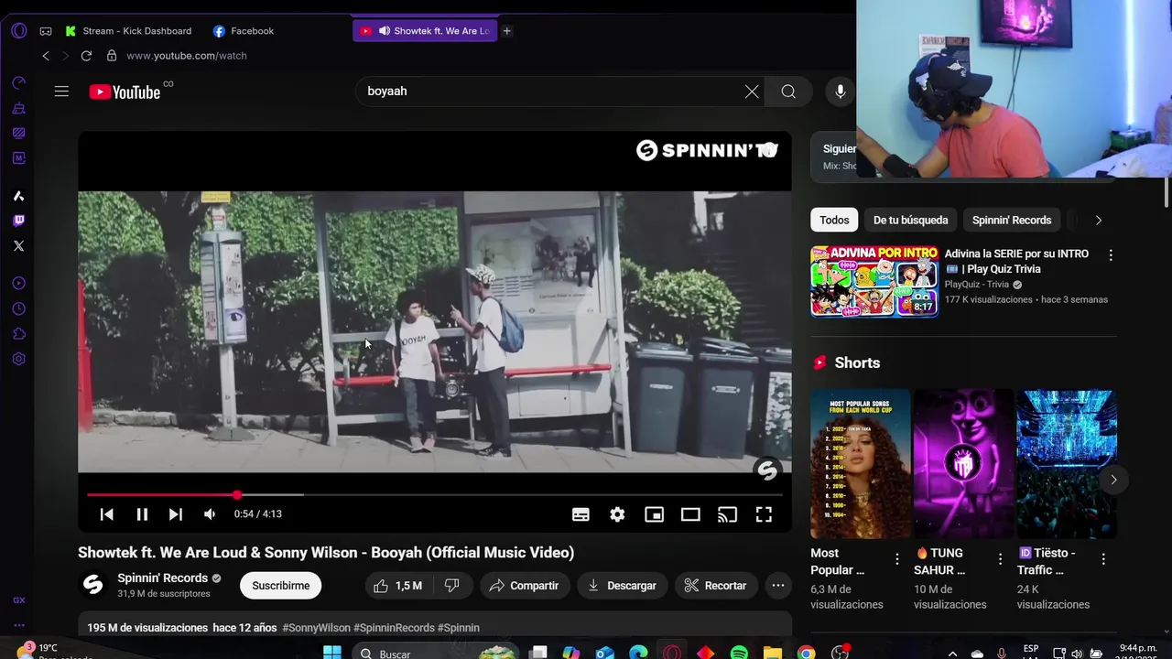Show hidden system tray icons chevron

tap(952, 654)
